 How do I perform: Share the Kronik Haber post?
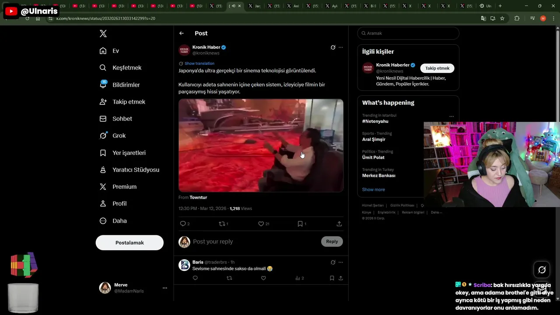click(x=339, y=224)
